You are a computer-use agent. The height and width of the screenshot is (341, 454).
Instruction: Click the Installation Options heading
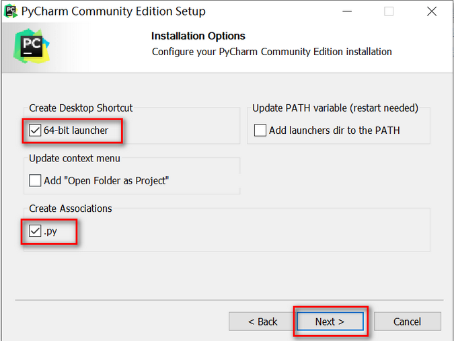(198, 36)
